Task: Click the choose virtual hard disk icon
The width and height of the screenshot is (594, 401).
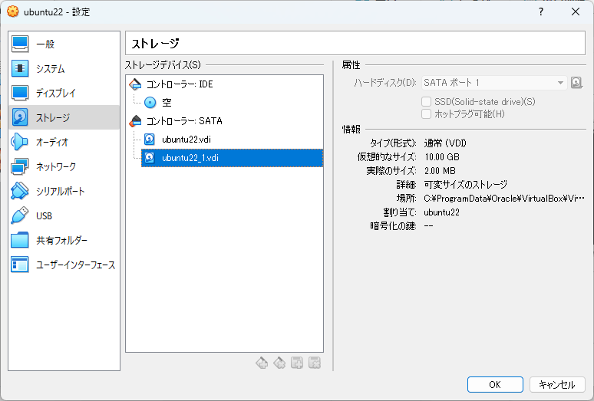Action: (x=576, y=83)
